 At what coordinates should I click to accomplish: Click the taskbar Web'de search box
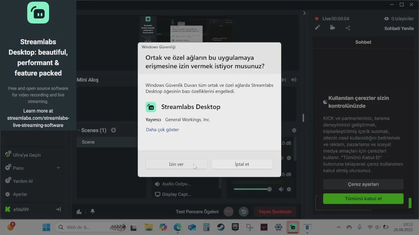click(x=91, y=227)
